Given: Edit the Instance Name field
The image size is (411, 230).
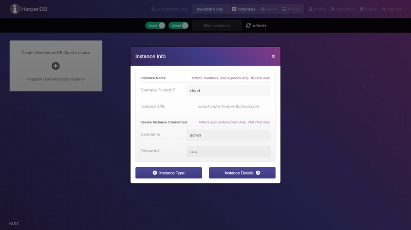Looking at the screenshot, I should [x=228, y=91].
